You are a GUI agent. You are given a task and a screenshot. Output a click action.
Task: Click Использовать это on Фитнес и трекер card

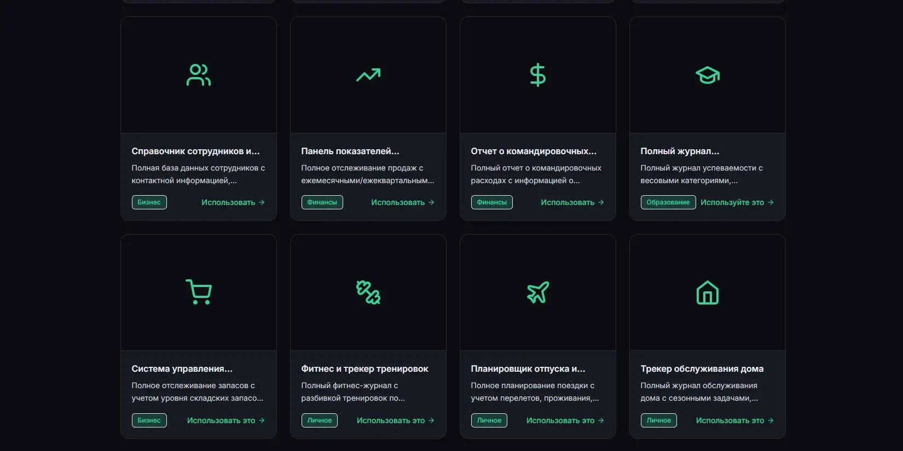[x=396, y=420]
